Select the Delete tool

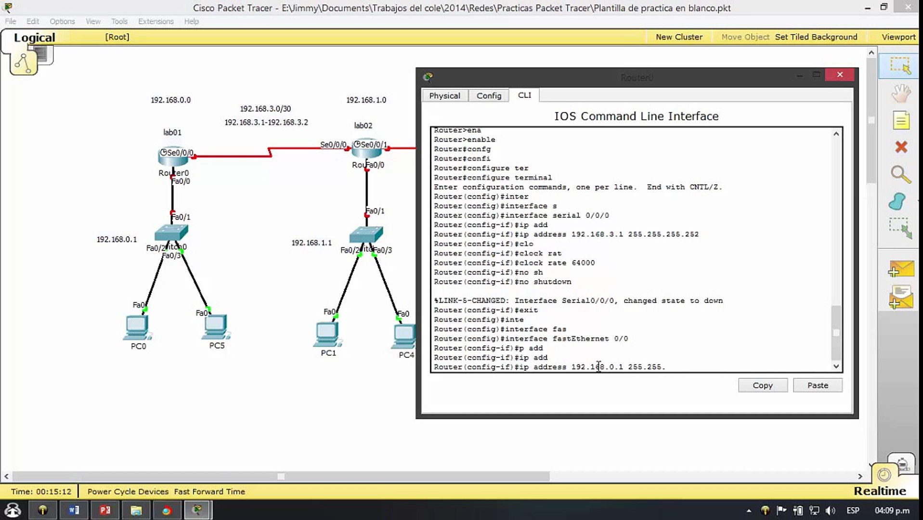point(901,147)
